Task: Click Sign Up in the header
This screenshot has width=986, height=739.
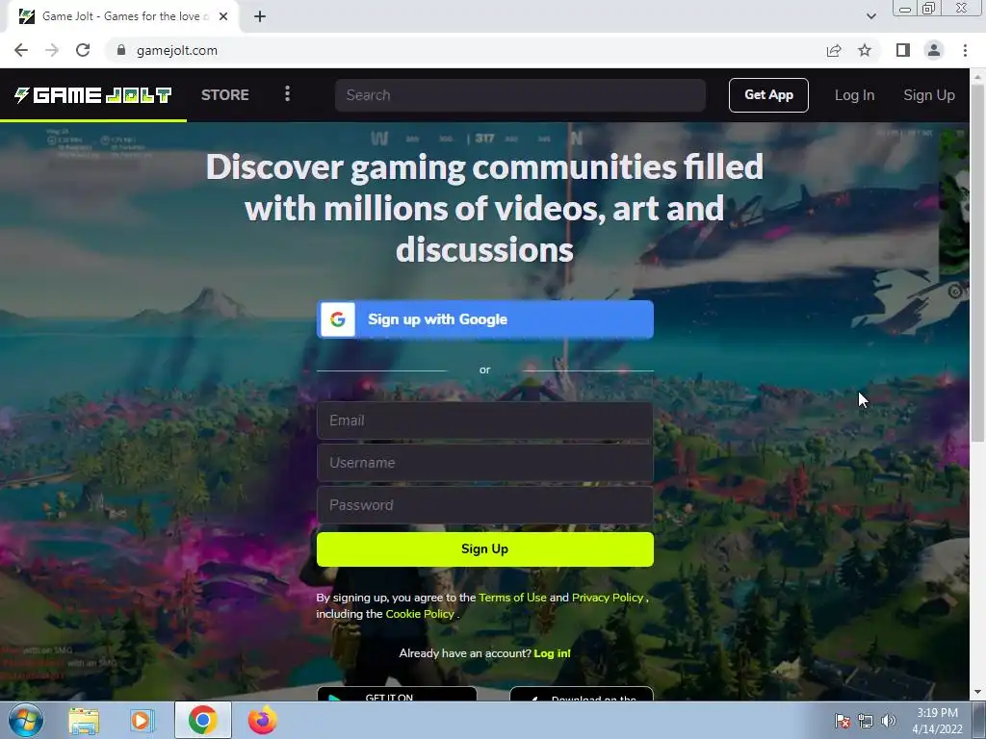Action: pos(929,95)
